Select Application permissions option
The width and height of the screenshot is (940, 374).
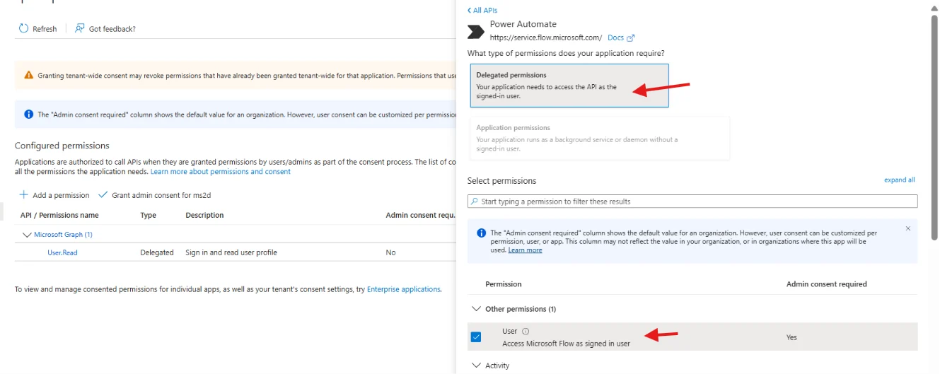(599, 139)
